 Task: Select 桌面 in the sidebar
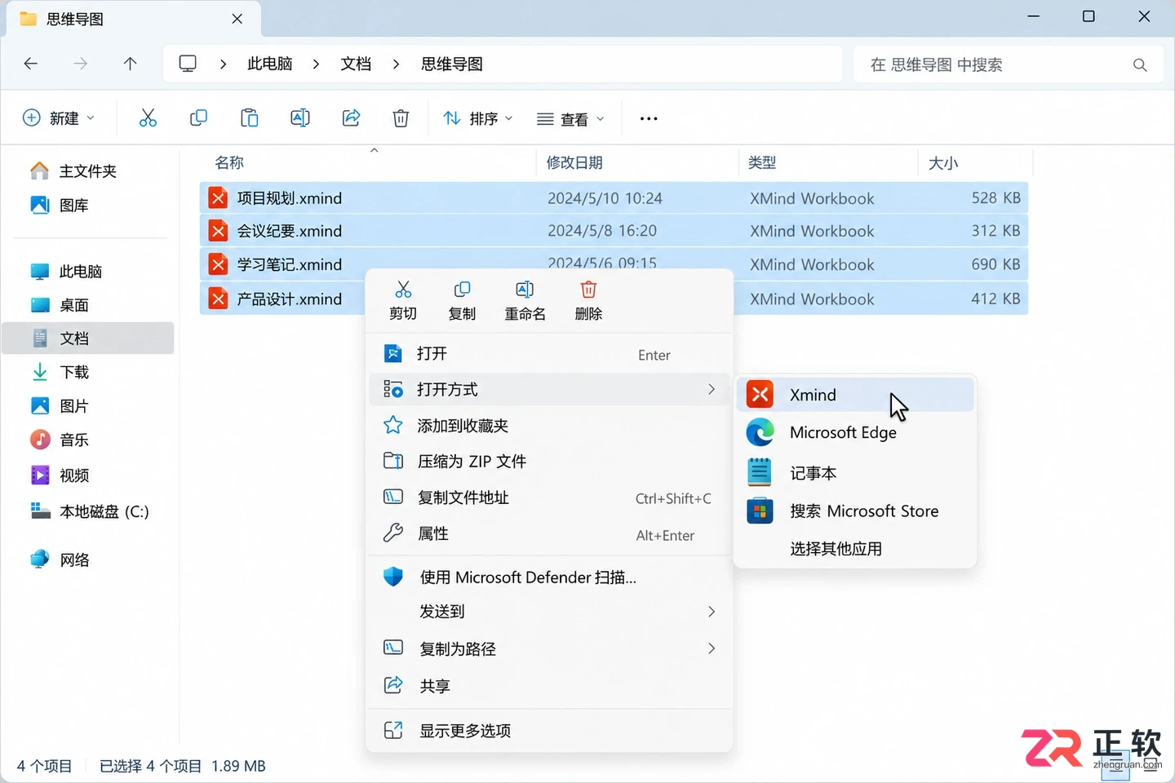(x=90, y=305)
